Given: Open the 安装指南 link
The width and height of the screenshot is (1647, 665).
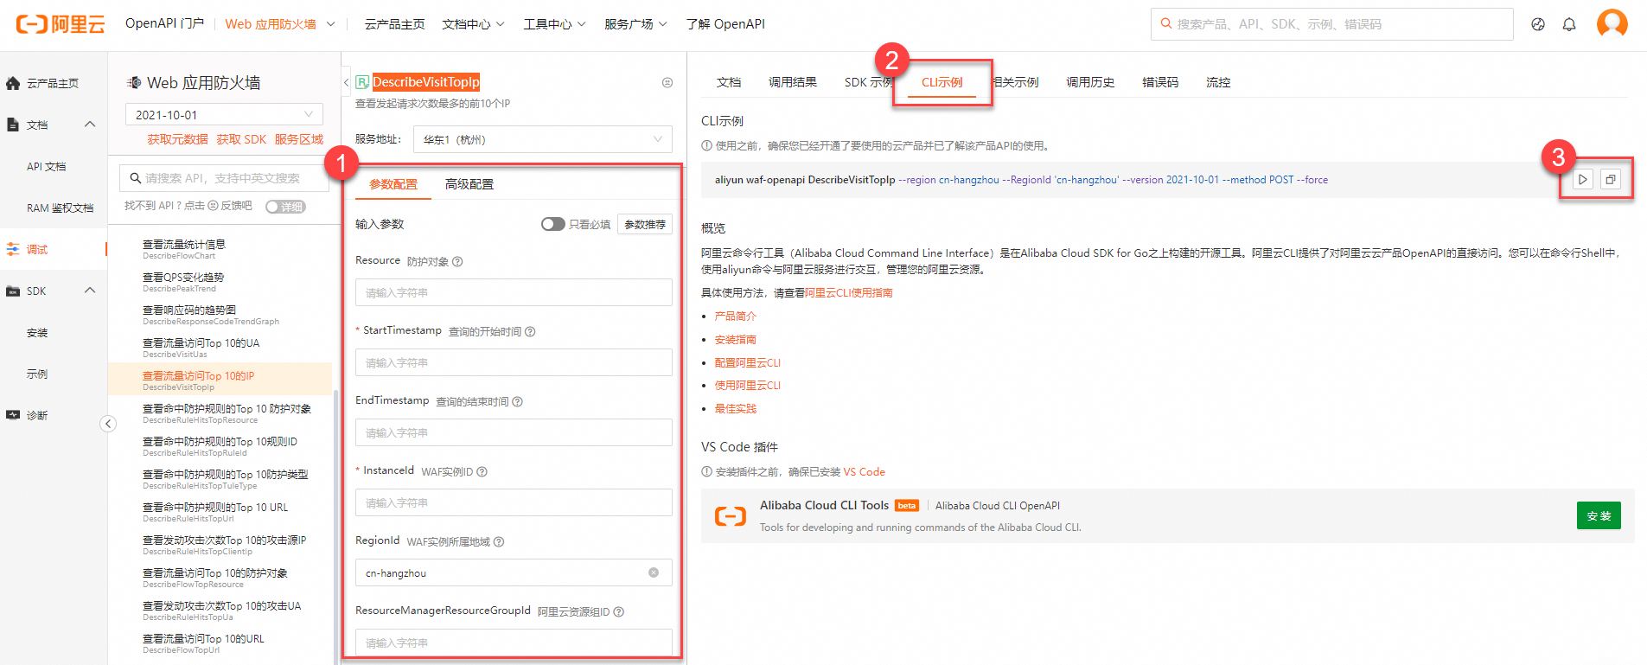Looking at the screenshot, I should coord(735,340).
